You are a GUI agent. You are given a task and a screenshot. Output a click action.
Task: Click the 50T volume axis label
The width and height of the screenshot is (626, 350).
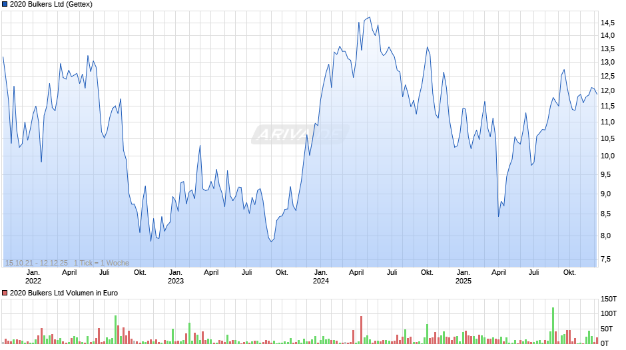(607, 329)
